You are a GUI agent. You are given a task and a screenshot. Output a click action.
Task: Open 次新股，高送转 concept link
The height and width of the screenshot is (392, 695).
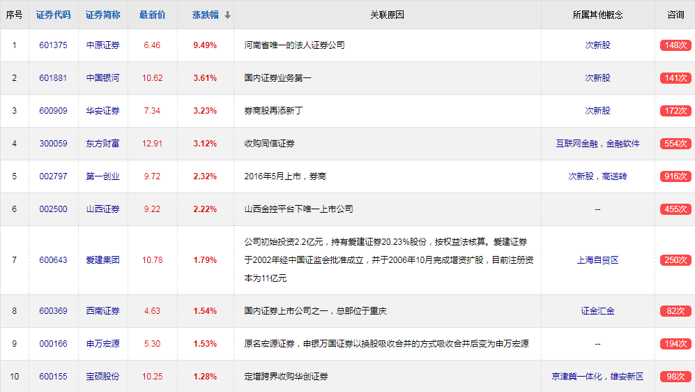[x=597, y=176]
